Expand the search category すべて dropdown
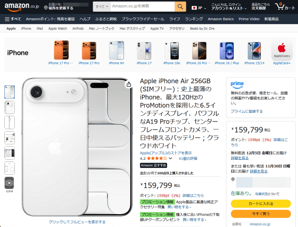 102,6
